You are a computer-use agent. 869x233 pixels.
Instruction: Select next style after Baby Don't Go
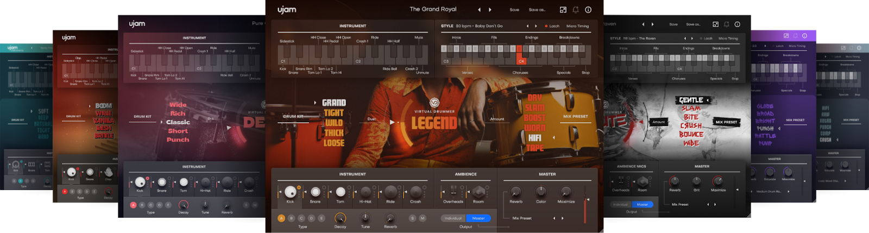[536, 26]
